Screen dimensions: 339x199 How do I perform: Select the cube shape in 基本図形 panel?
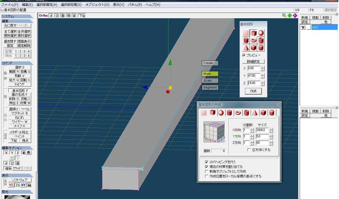(254, 33)
